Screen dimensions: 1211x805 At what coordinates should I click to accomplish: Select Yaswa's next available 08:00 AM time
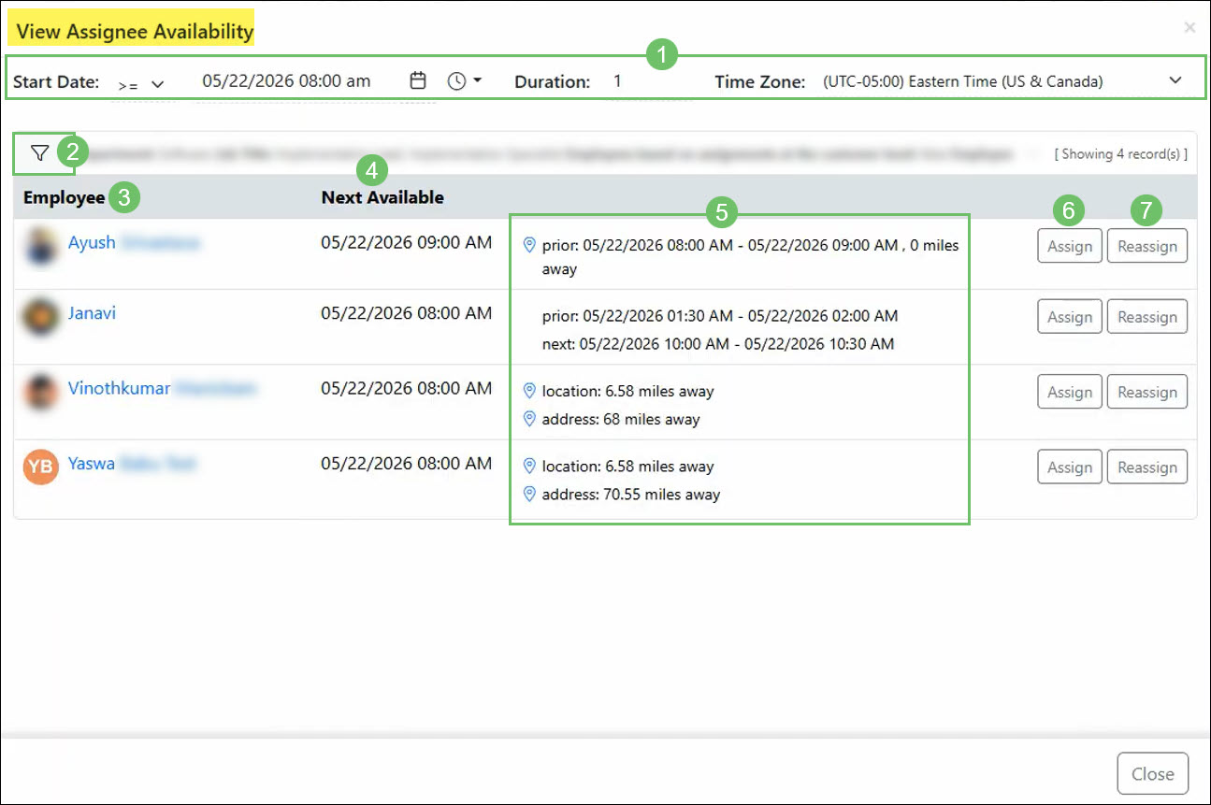coord(406,463)
